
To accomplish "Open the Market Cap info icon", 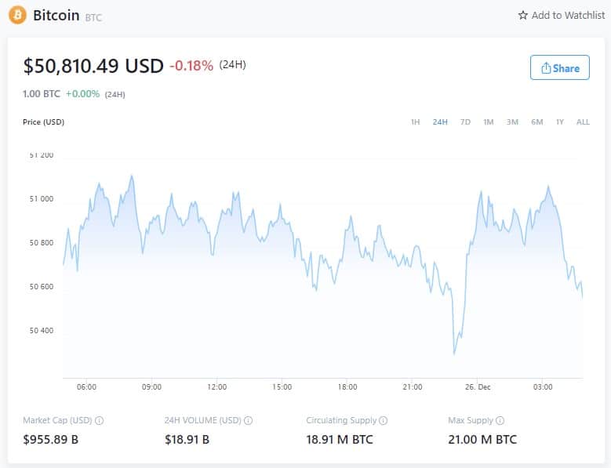I will pyautogui.click(x=100, y=420).
